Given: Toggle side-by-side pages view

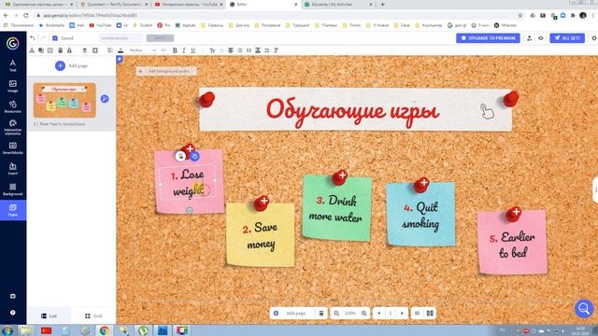Looking at the screenshot, I should click(x=430, y=314).
